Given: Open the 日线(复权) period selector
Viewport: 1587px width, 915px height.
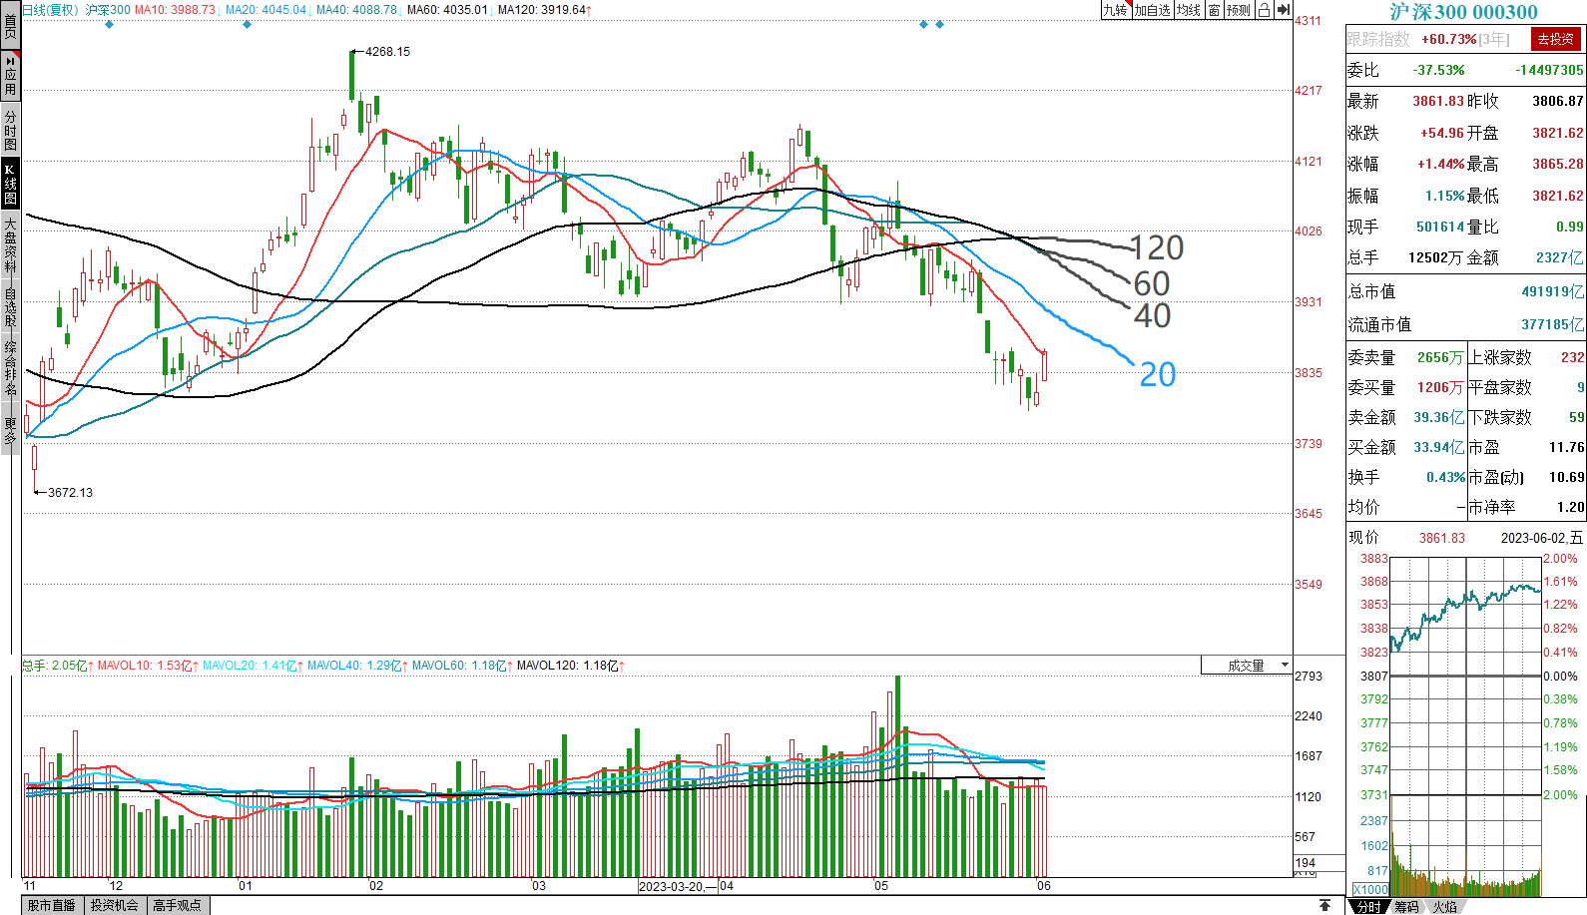Looking at the screenshot, I should [x=50, y=10].
